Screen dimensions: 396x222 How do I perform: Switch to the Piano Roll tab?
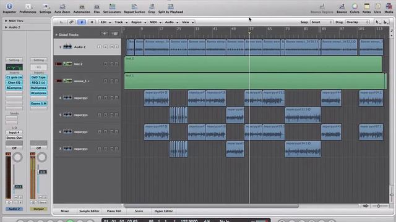tap(114, 211)
